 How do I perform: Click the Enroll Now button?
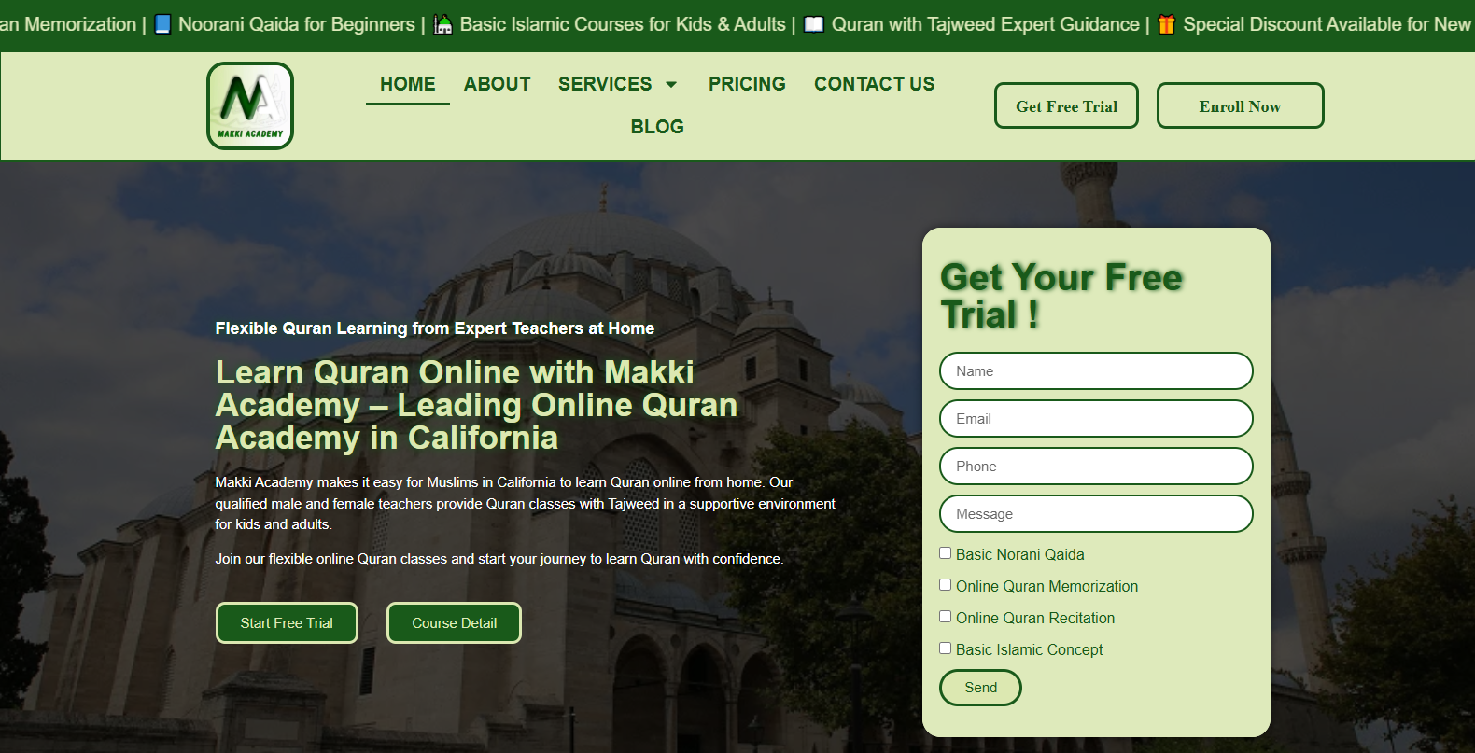pyautogui.click(x=1240, y=105)
